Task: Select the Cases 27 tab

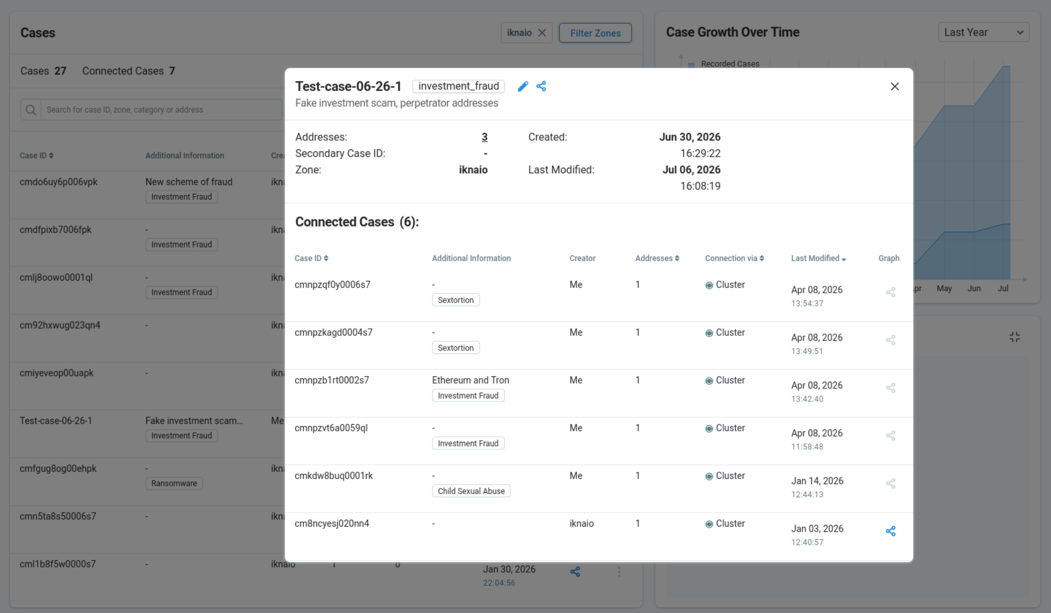Action: pos(43,71)
